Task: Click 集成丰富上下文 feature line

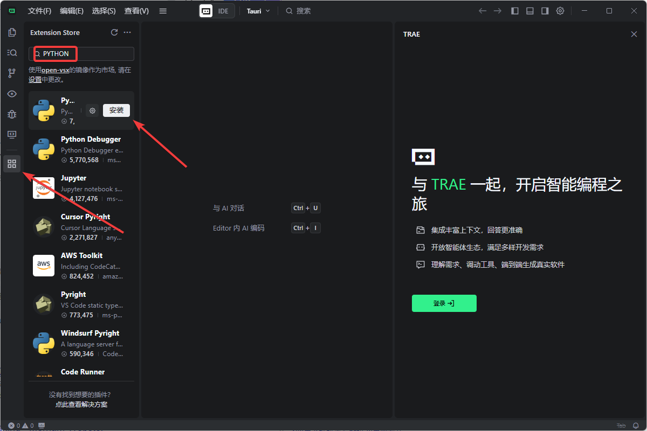Action: pos(470,230)
